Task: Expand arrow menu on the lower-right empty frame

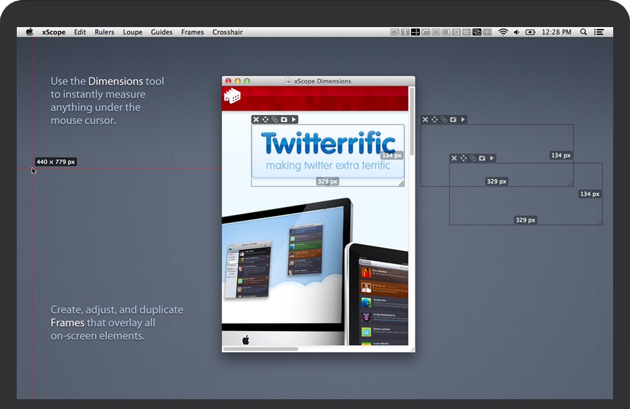Action: (492, 158)
